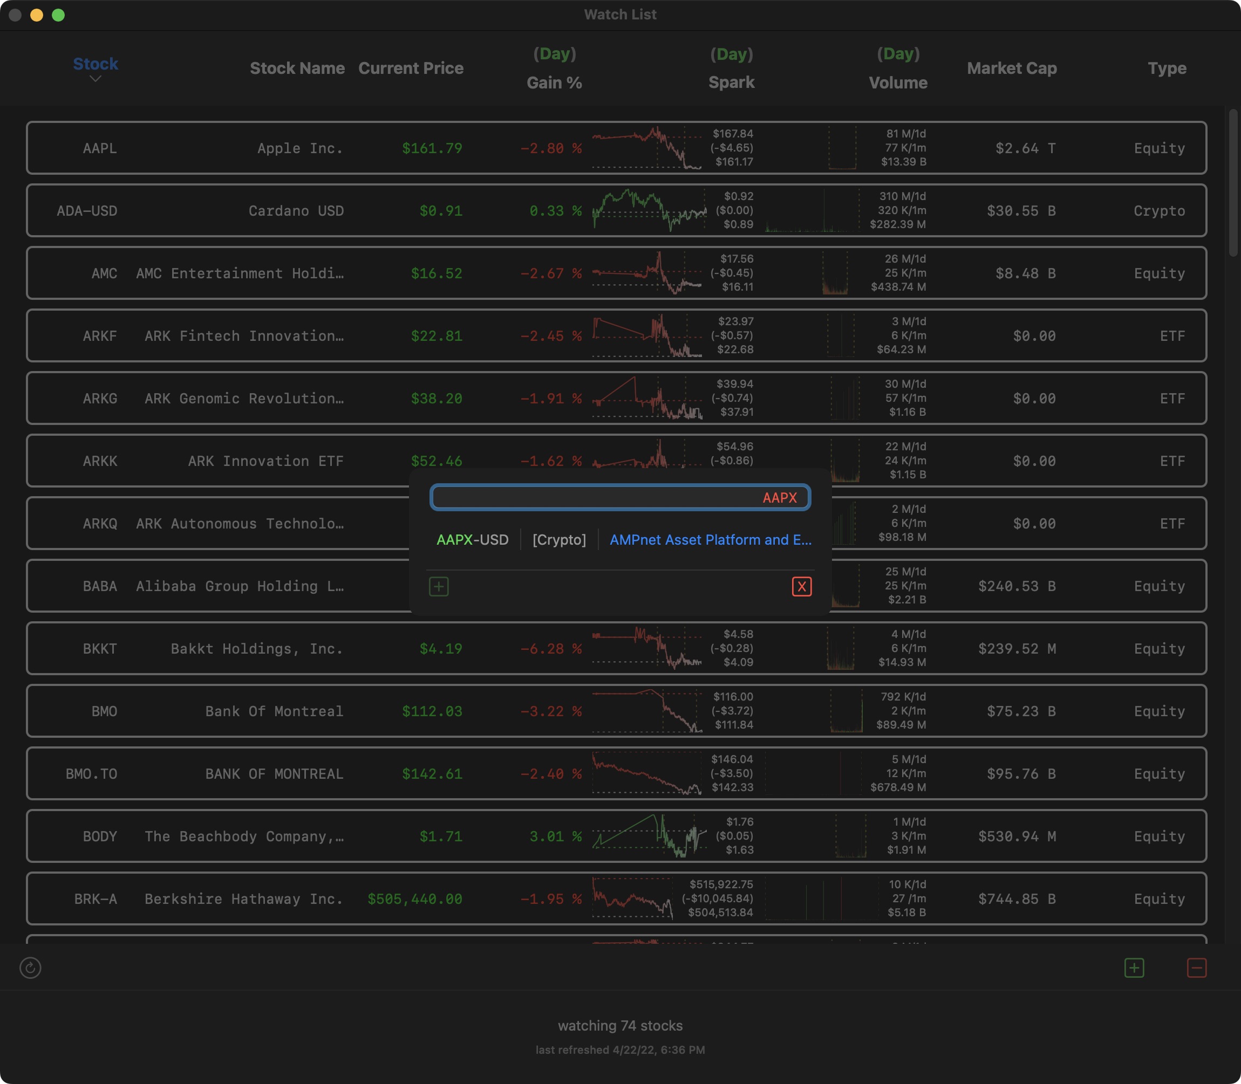This screenshot has height=1084, width=1241.
Task: Toggle sort chevron under Stock header
Action: [x=96, y=79]
